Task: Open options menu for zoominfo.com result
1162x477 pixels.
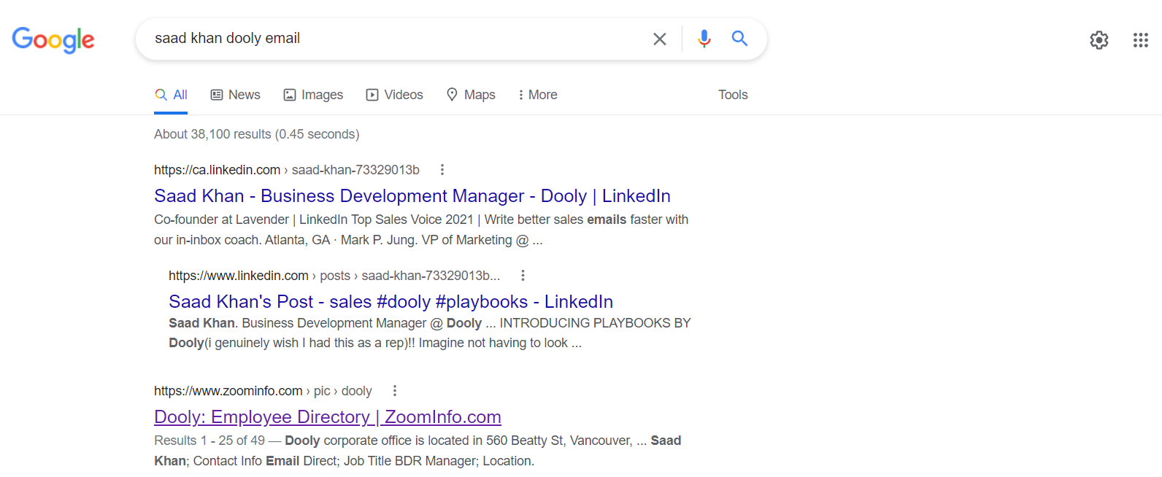Action: 395,391
